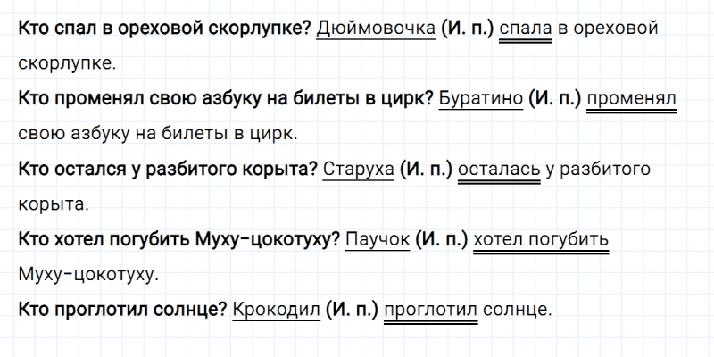Click the double-underlined word "проглотил"
The width and height of the screenshot is (714, 357).
pos(431,310)
